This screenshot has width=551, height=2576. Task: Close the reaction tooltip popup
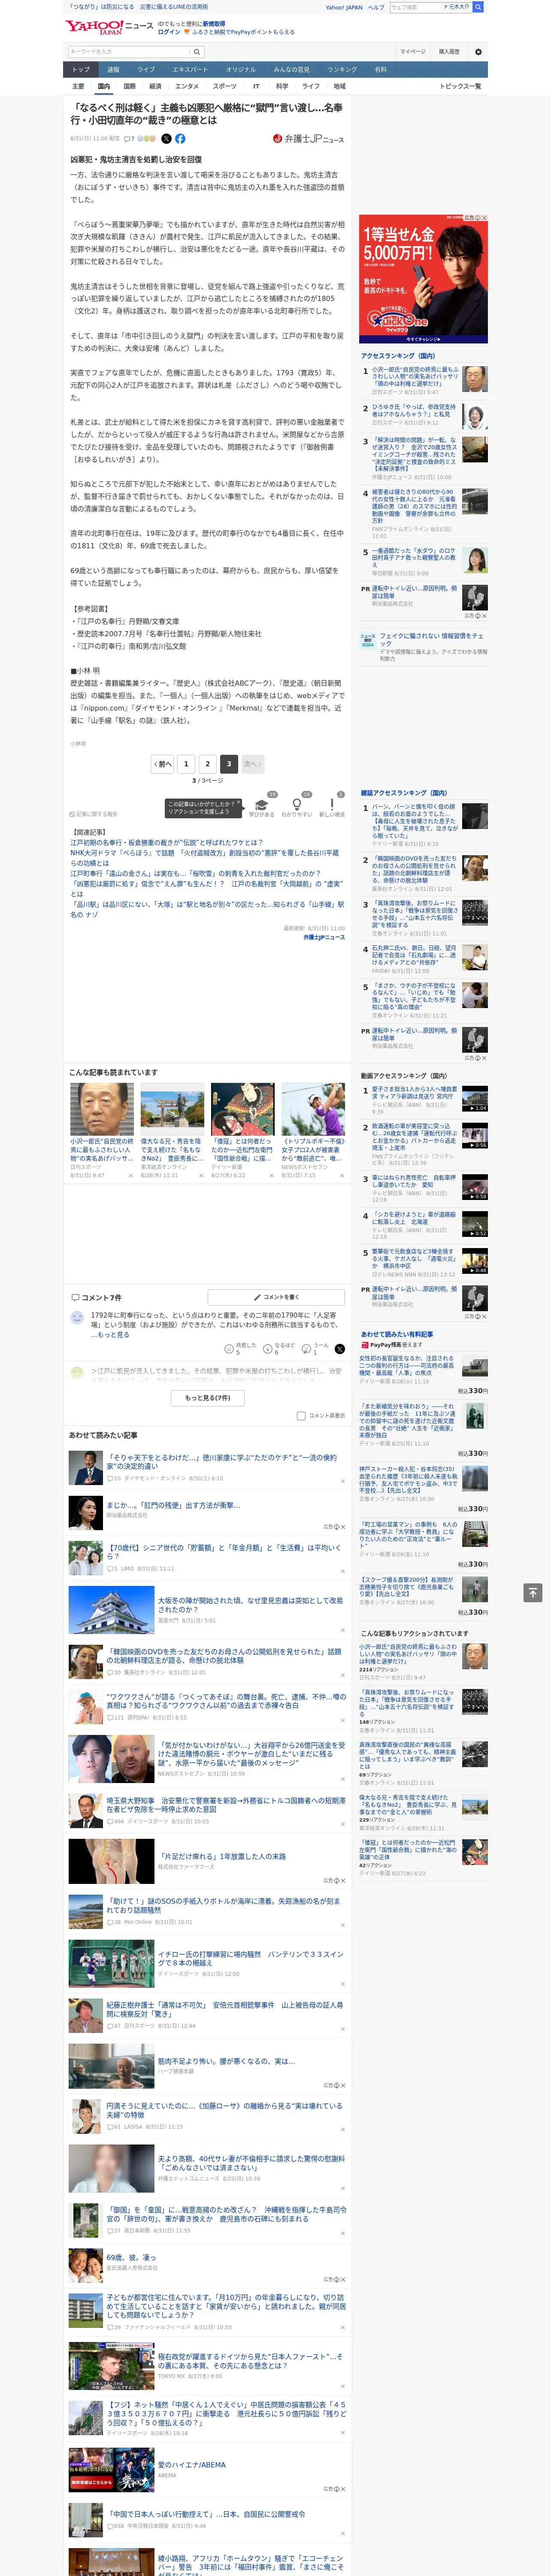[239, 803]
